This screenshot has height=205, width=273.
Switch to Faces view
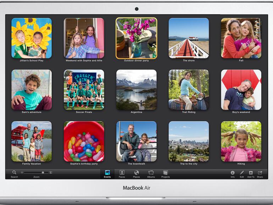122,174
